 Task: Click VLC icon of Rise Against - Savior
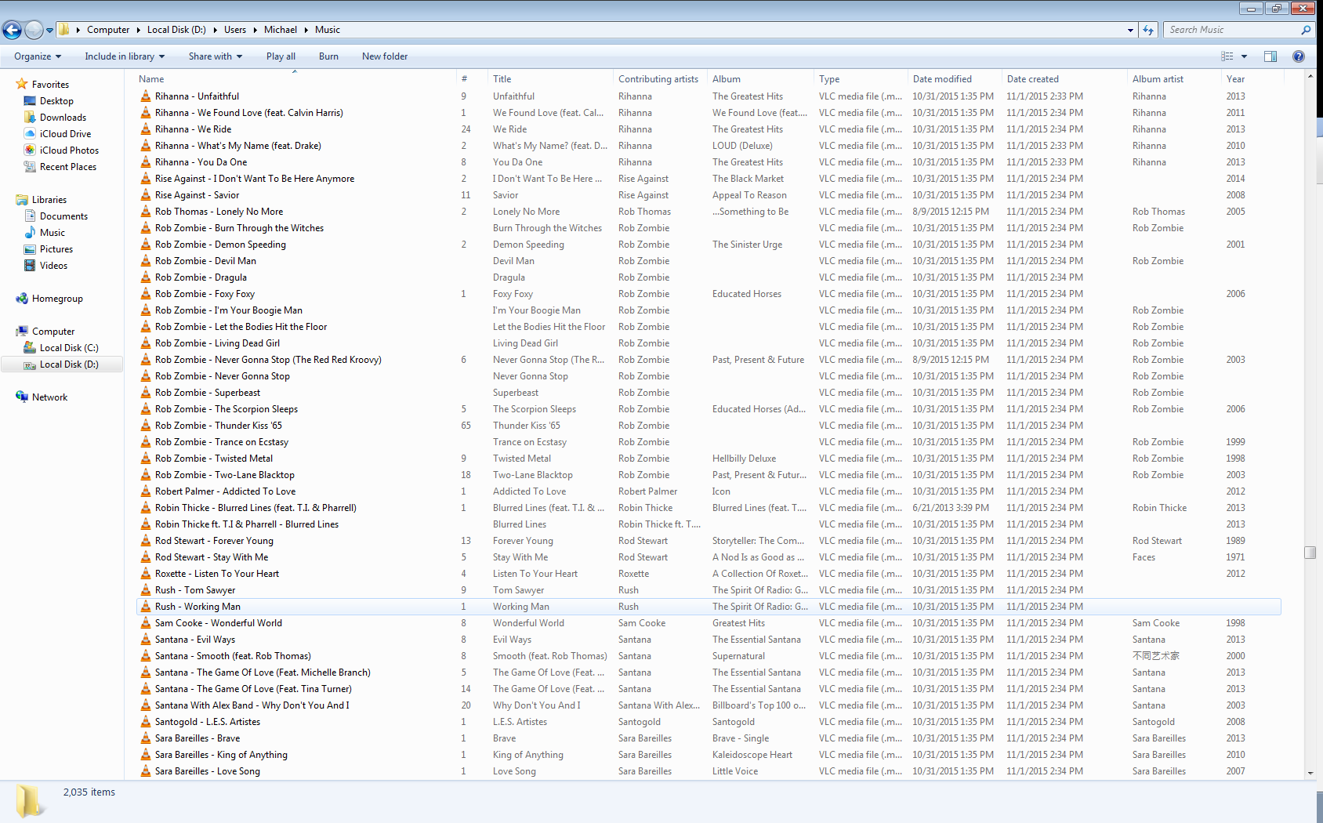pyautogui.click(x=146, y=195)
